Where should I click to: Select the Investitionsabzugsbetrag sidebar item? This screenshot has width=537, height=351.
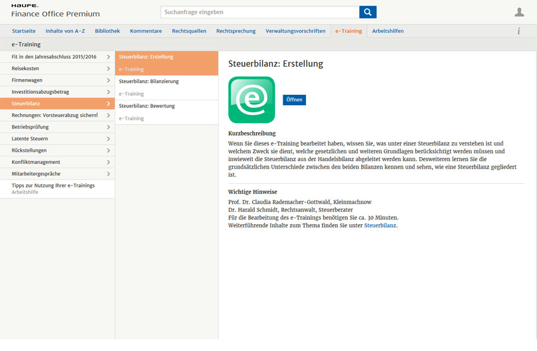[57, 92]
